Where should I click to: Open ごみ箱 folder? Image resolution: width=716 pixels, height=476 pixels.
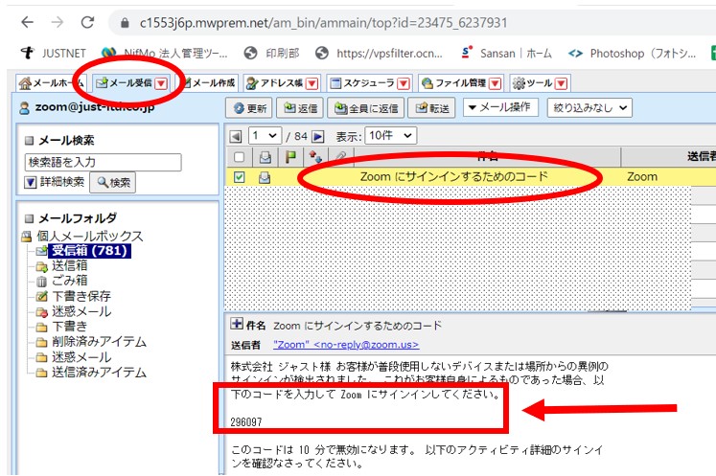(69, 281)
